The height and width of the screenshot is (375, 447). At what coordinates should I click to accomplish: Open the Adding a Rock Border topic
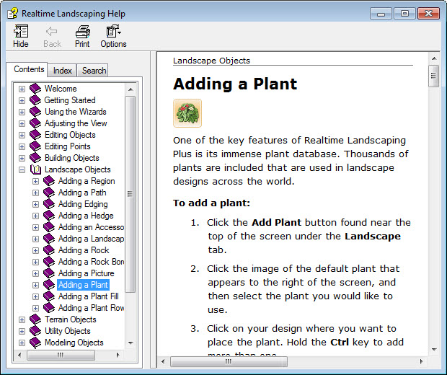coord(91,262)
